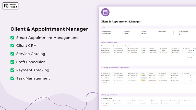Open the Help Guide page
196x110 pixels.
162,31
